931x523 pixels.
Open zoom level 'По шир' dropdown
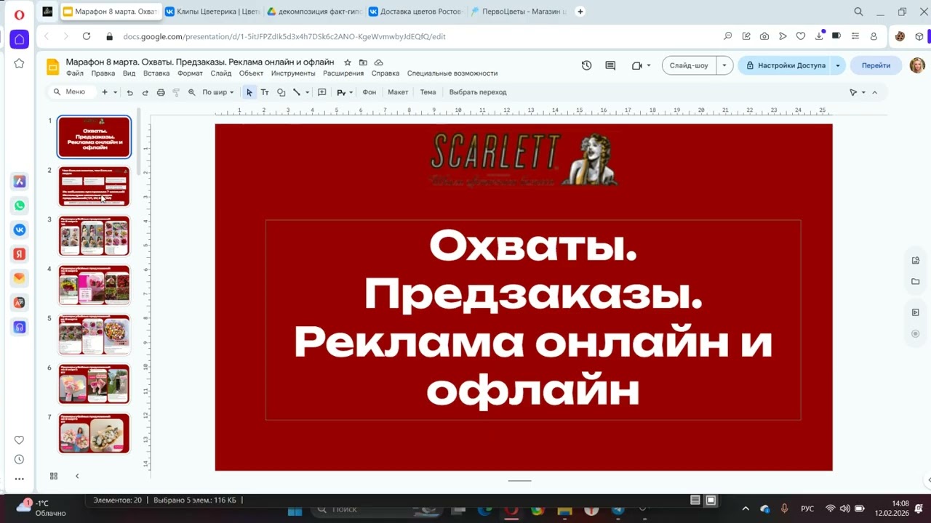pos(218,92)
